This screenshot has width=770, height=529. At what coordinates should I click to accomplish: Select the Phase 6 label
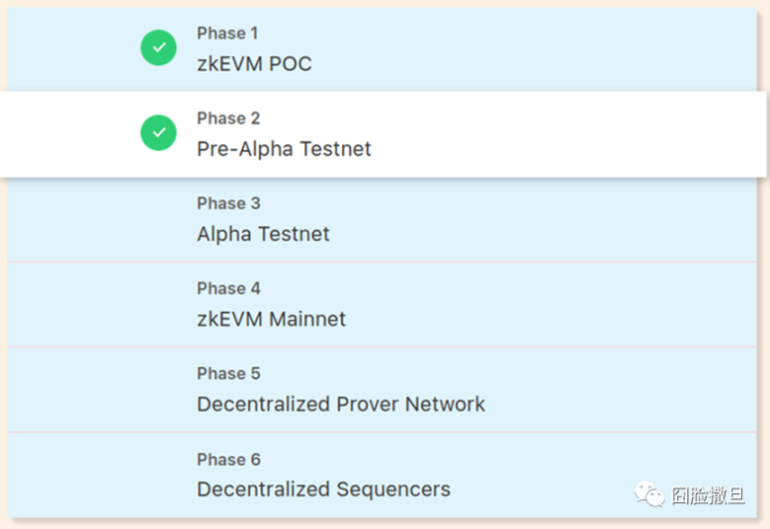228,459
